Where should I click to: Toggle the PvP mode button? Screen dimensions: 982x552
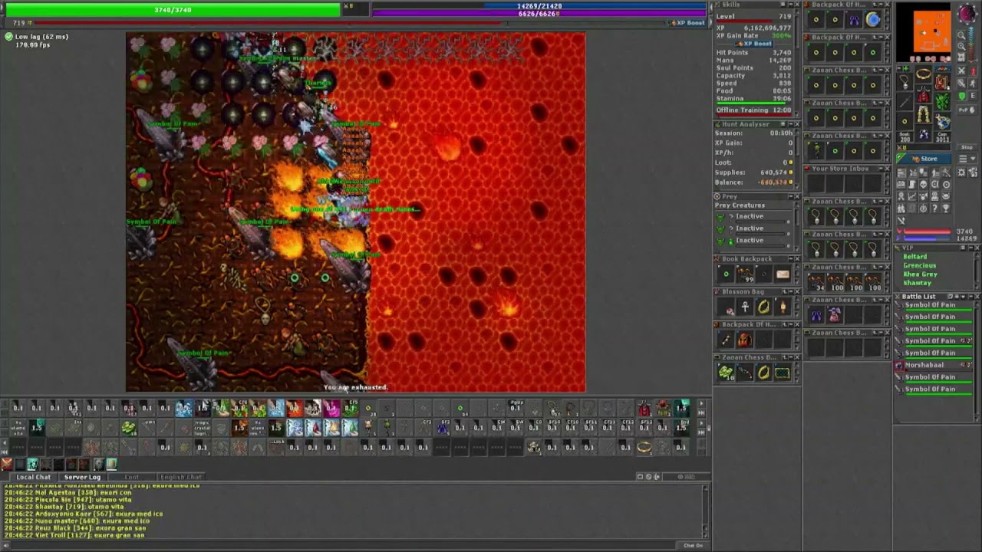(967, 110)
